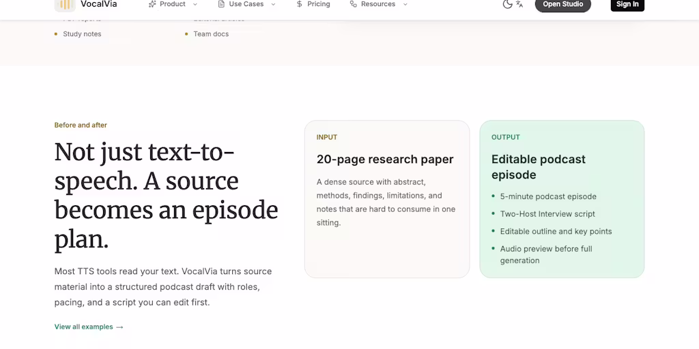
Task: Open the Pricing menu item
Action: 313,4
